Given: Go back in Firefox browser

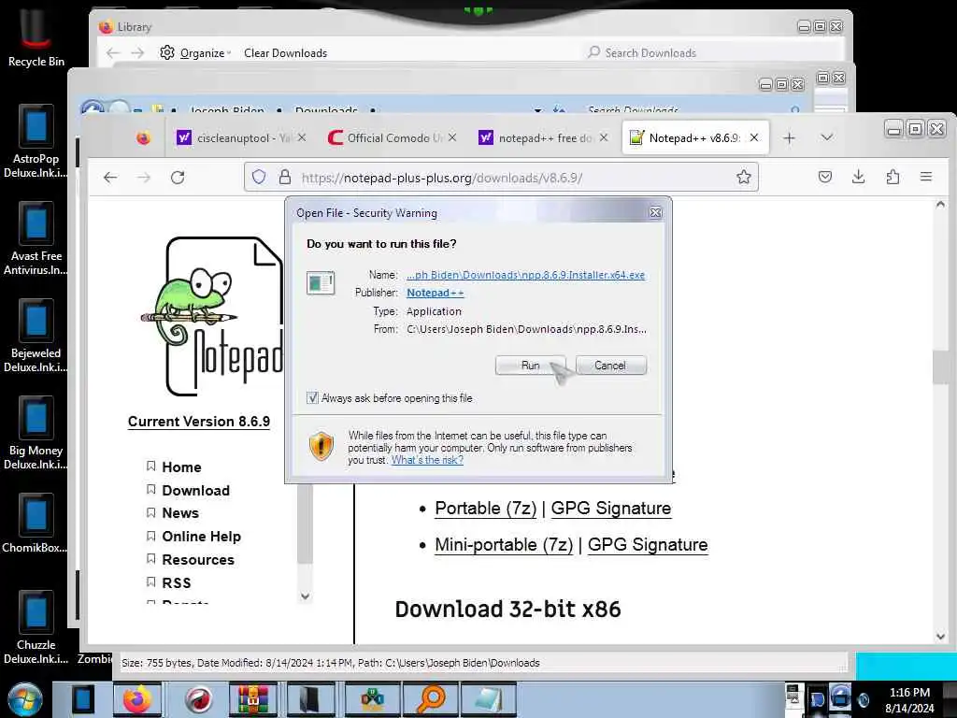Looking at the screenshot, I should tap(110, 178).
